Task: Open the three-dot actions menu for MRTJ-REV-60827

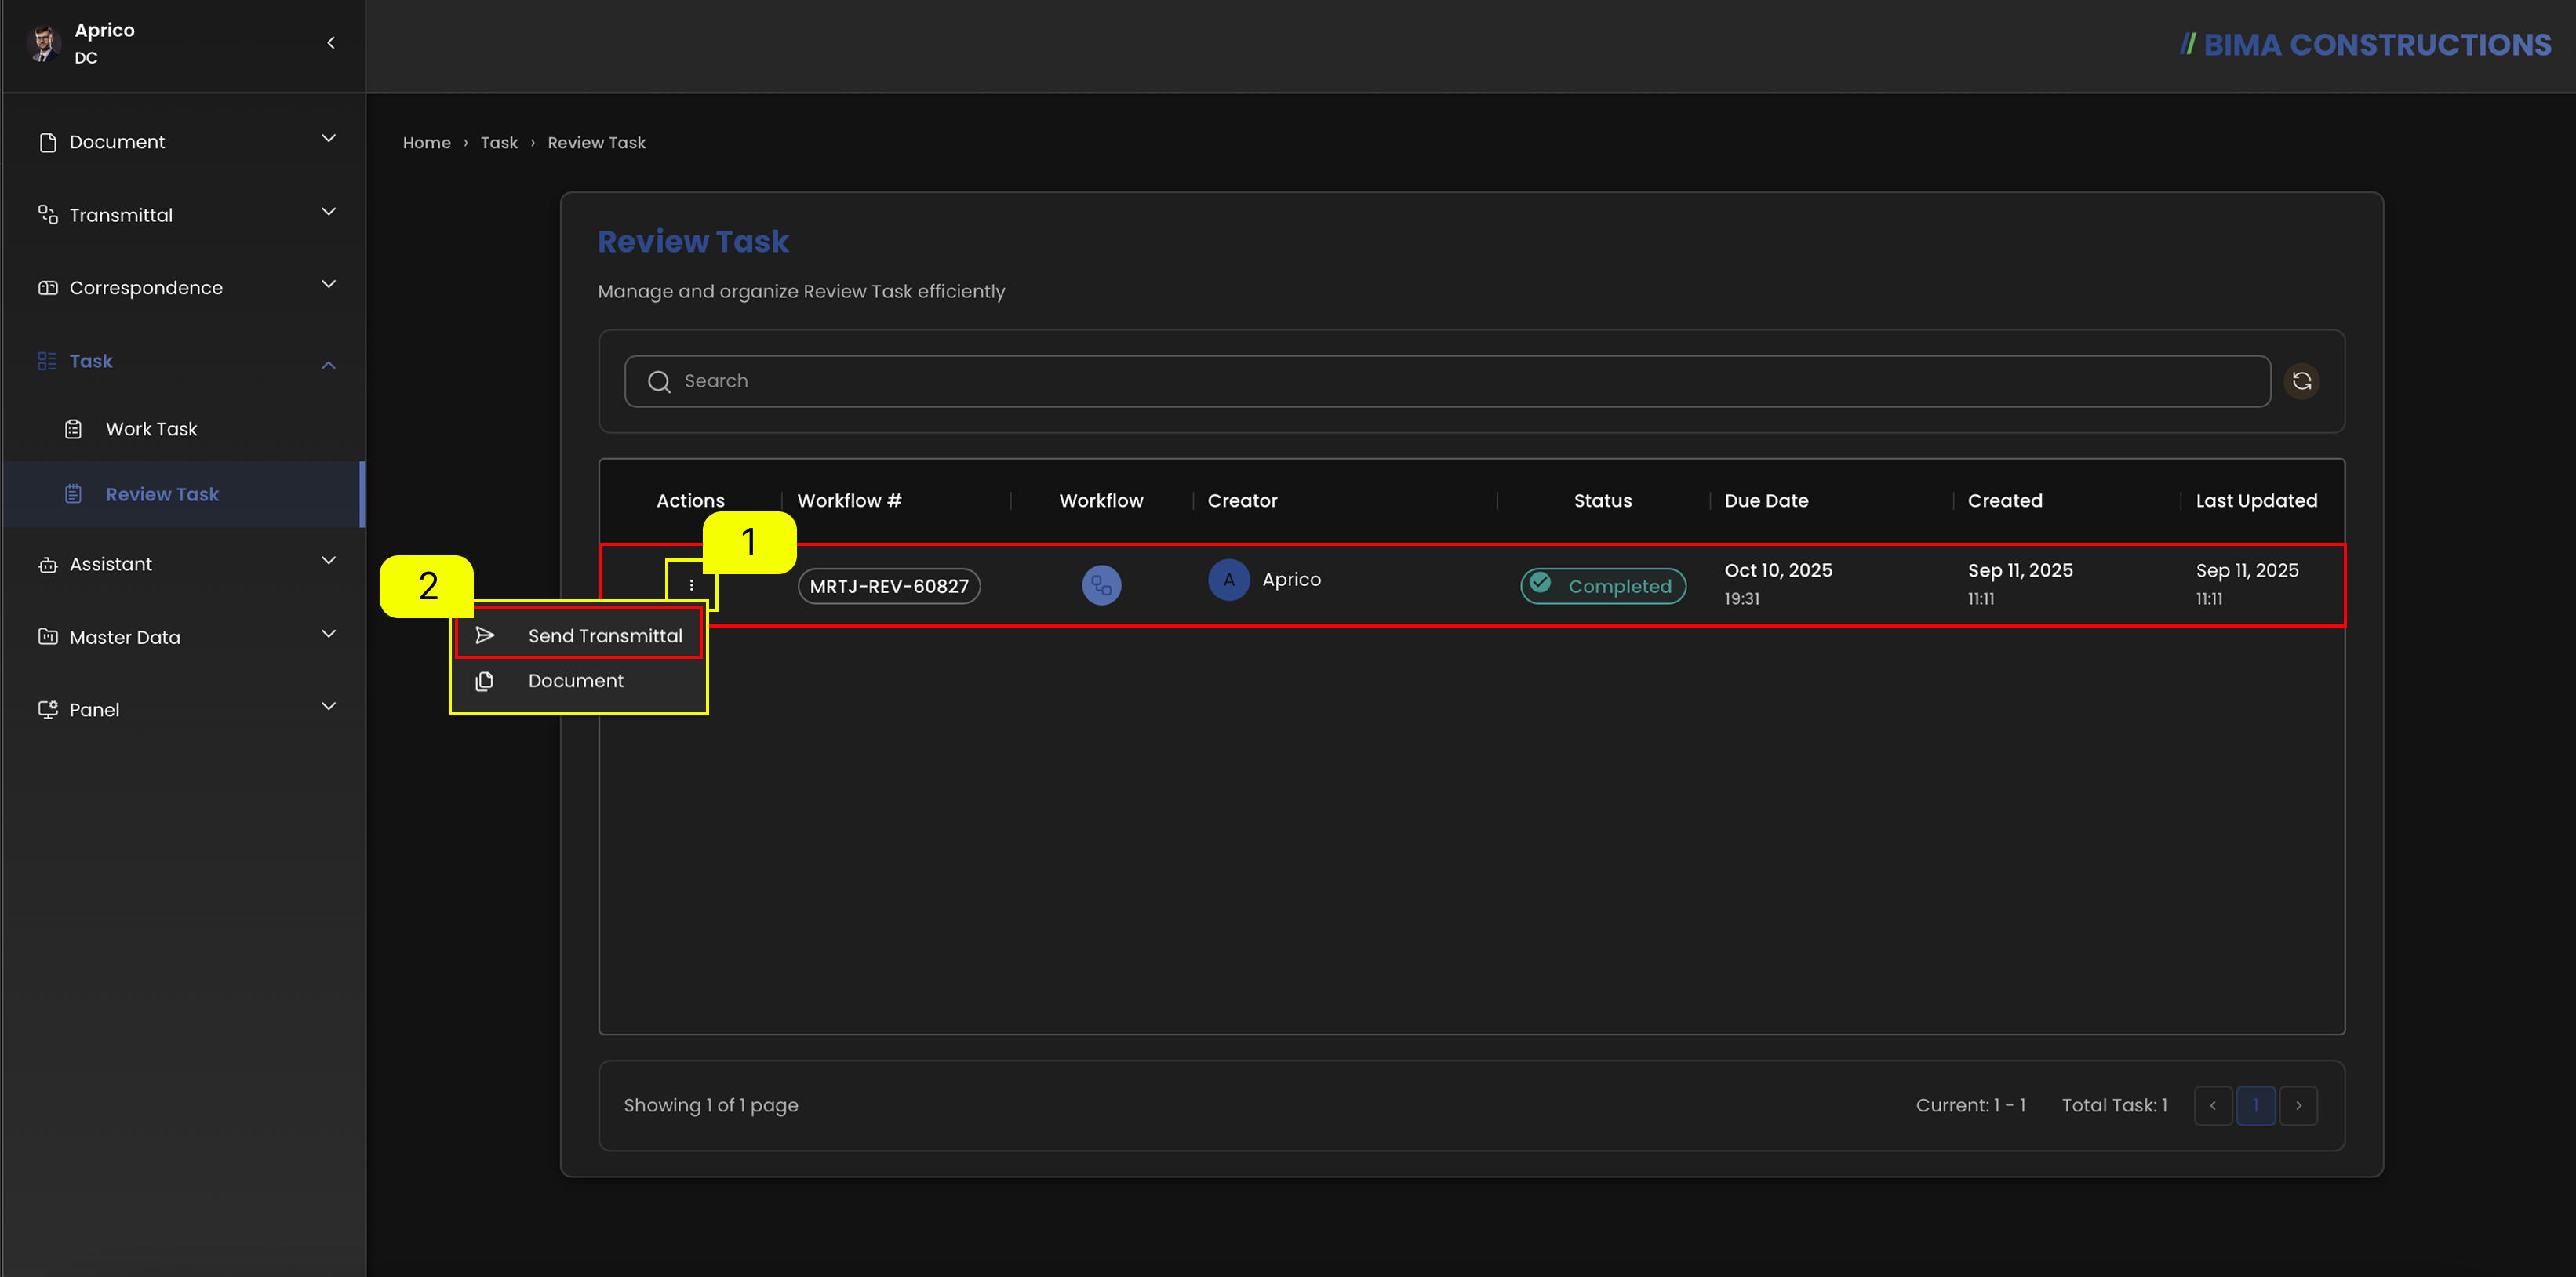Action: pyautogui.click(x=691, y=585)
